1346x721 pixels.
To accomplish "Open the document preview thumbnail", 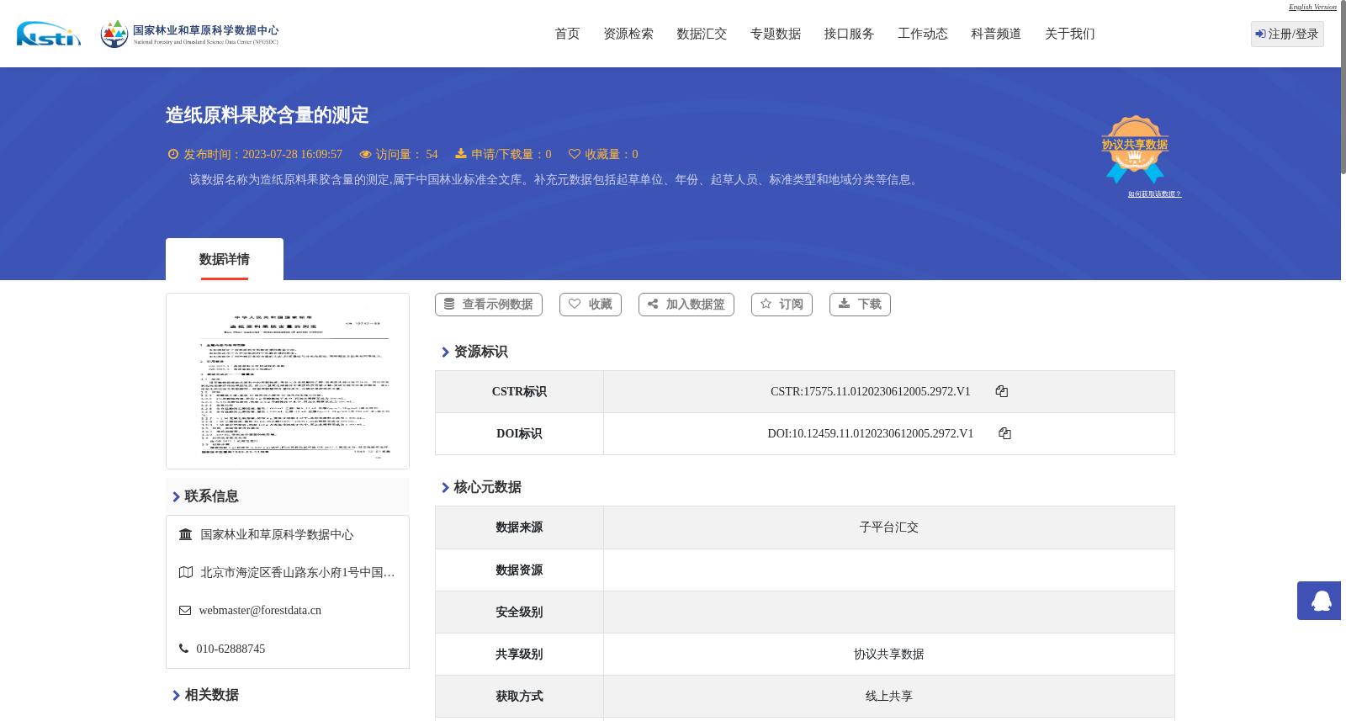I will tap(288, 381).
